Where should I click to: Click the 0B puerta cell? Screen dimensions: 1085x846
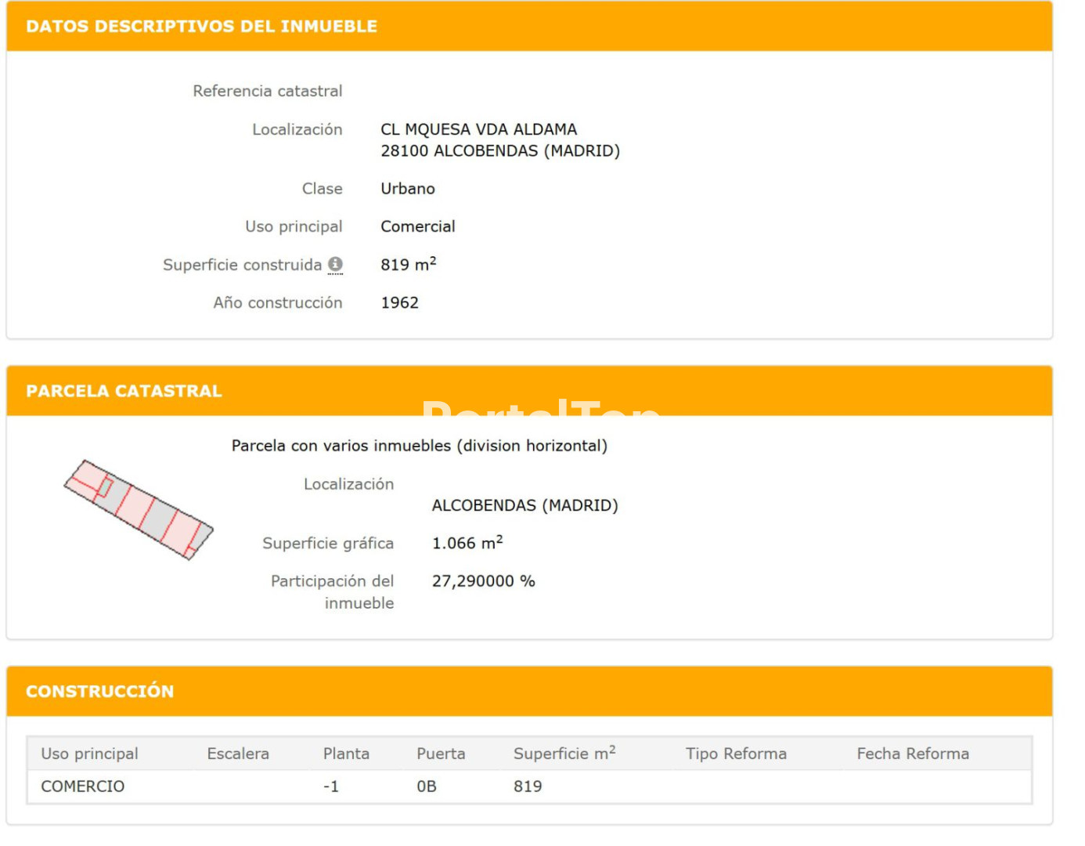426,786
